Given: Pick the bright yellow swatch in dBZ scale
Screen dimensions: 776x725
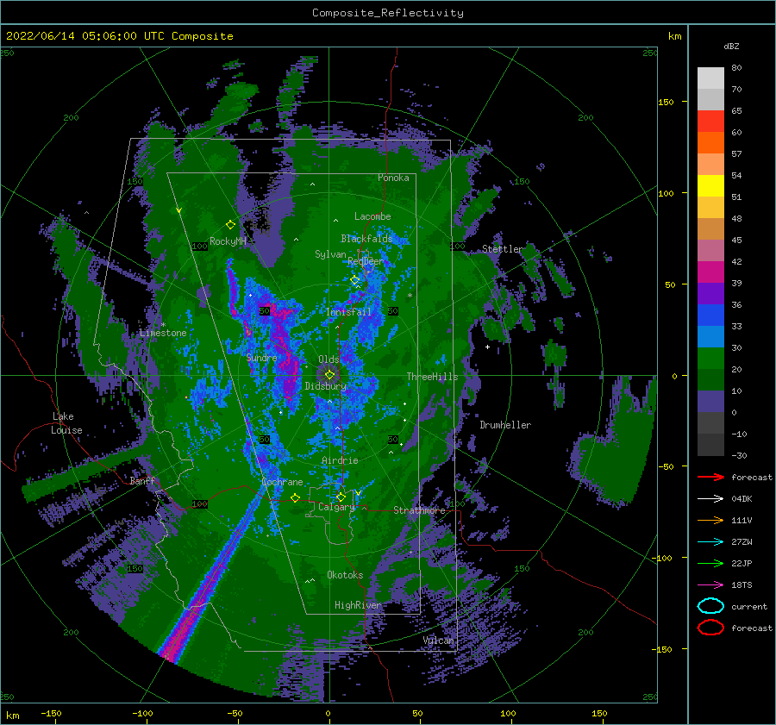Looking at the screenshot, I should [x=710, y=185].
